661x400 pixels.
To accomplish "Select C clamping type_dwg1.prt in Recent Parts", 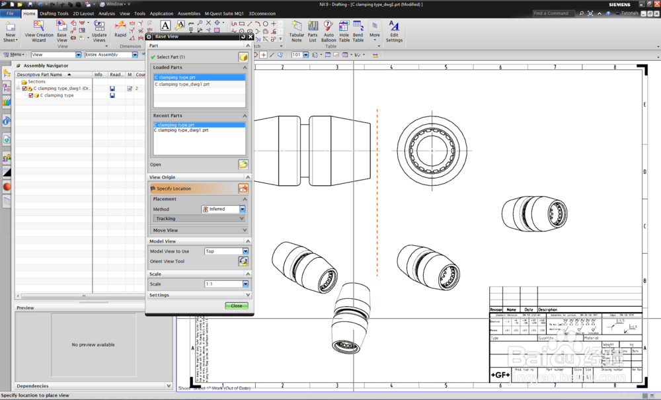I will coord(182,130).
